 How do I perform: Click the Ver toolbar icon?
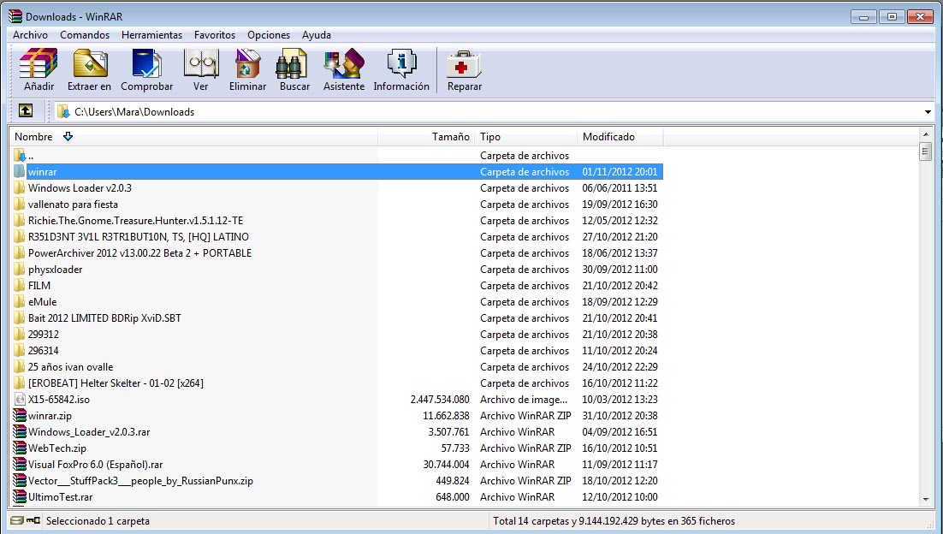tap(201, 63)
